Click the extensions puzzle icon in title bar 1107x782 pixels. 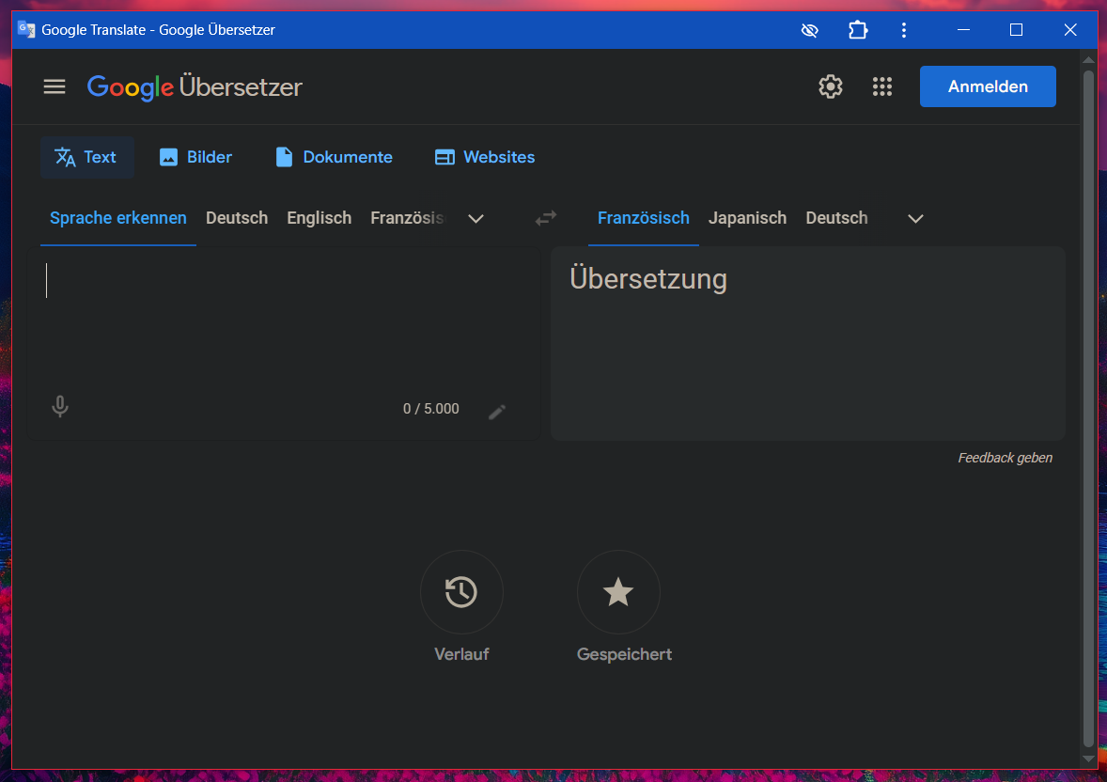pos(858,30)
